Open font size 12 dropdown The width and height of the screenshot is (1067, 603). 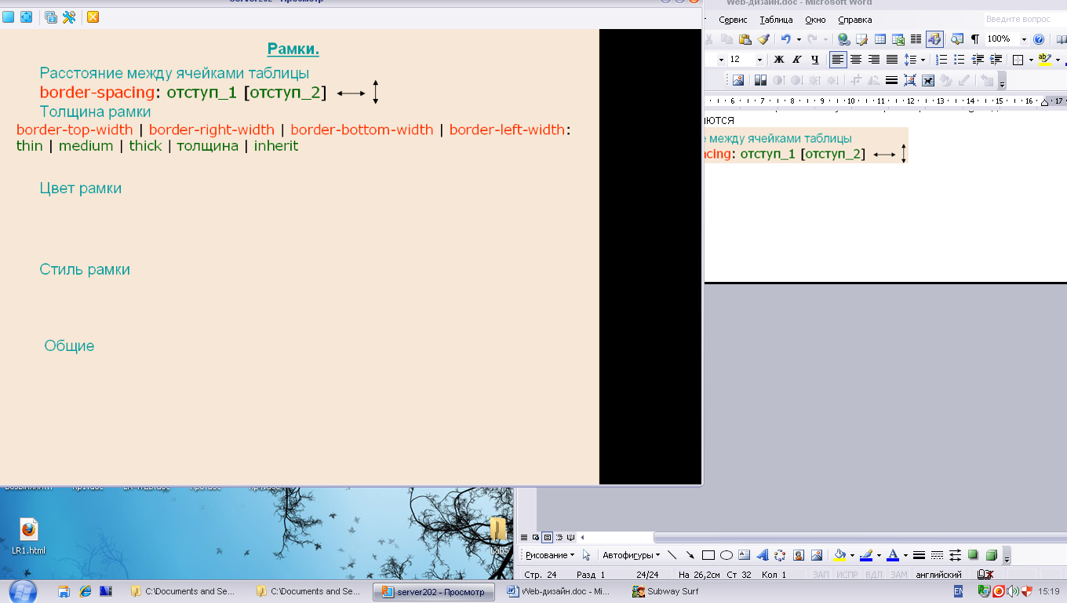pos(759,59)
